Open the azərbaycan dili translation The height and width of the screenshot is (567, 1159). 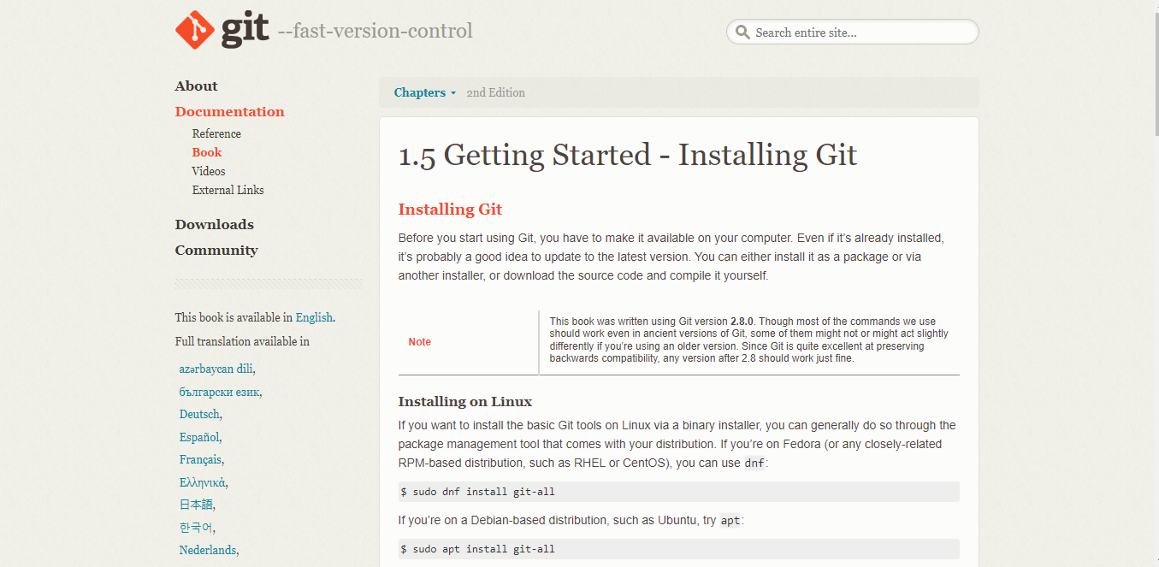pyautogui.click(x=216, y=369)
